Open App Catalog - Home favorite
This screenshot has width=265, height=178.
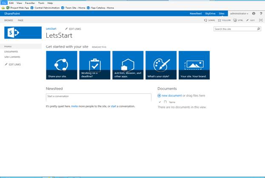[100, 8]
